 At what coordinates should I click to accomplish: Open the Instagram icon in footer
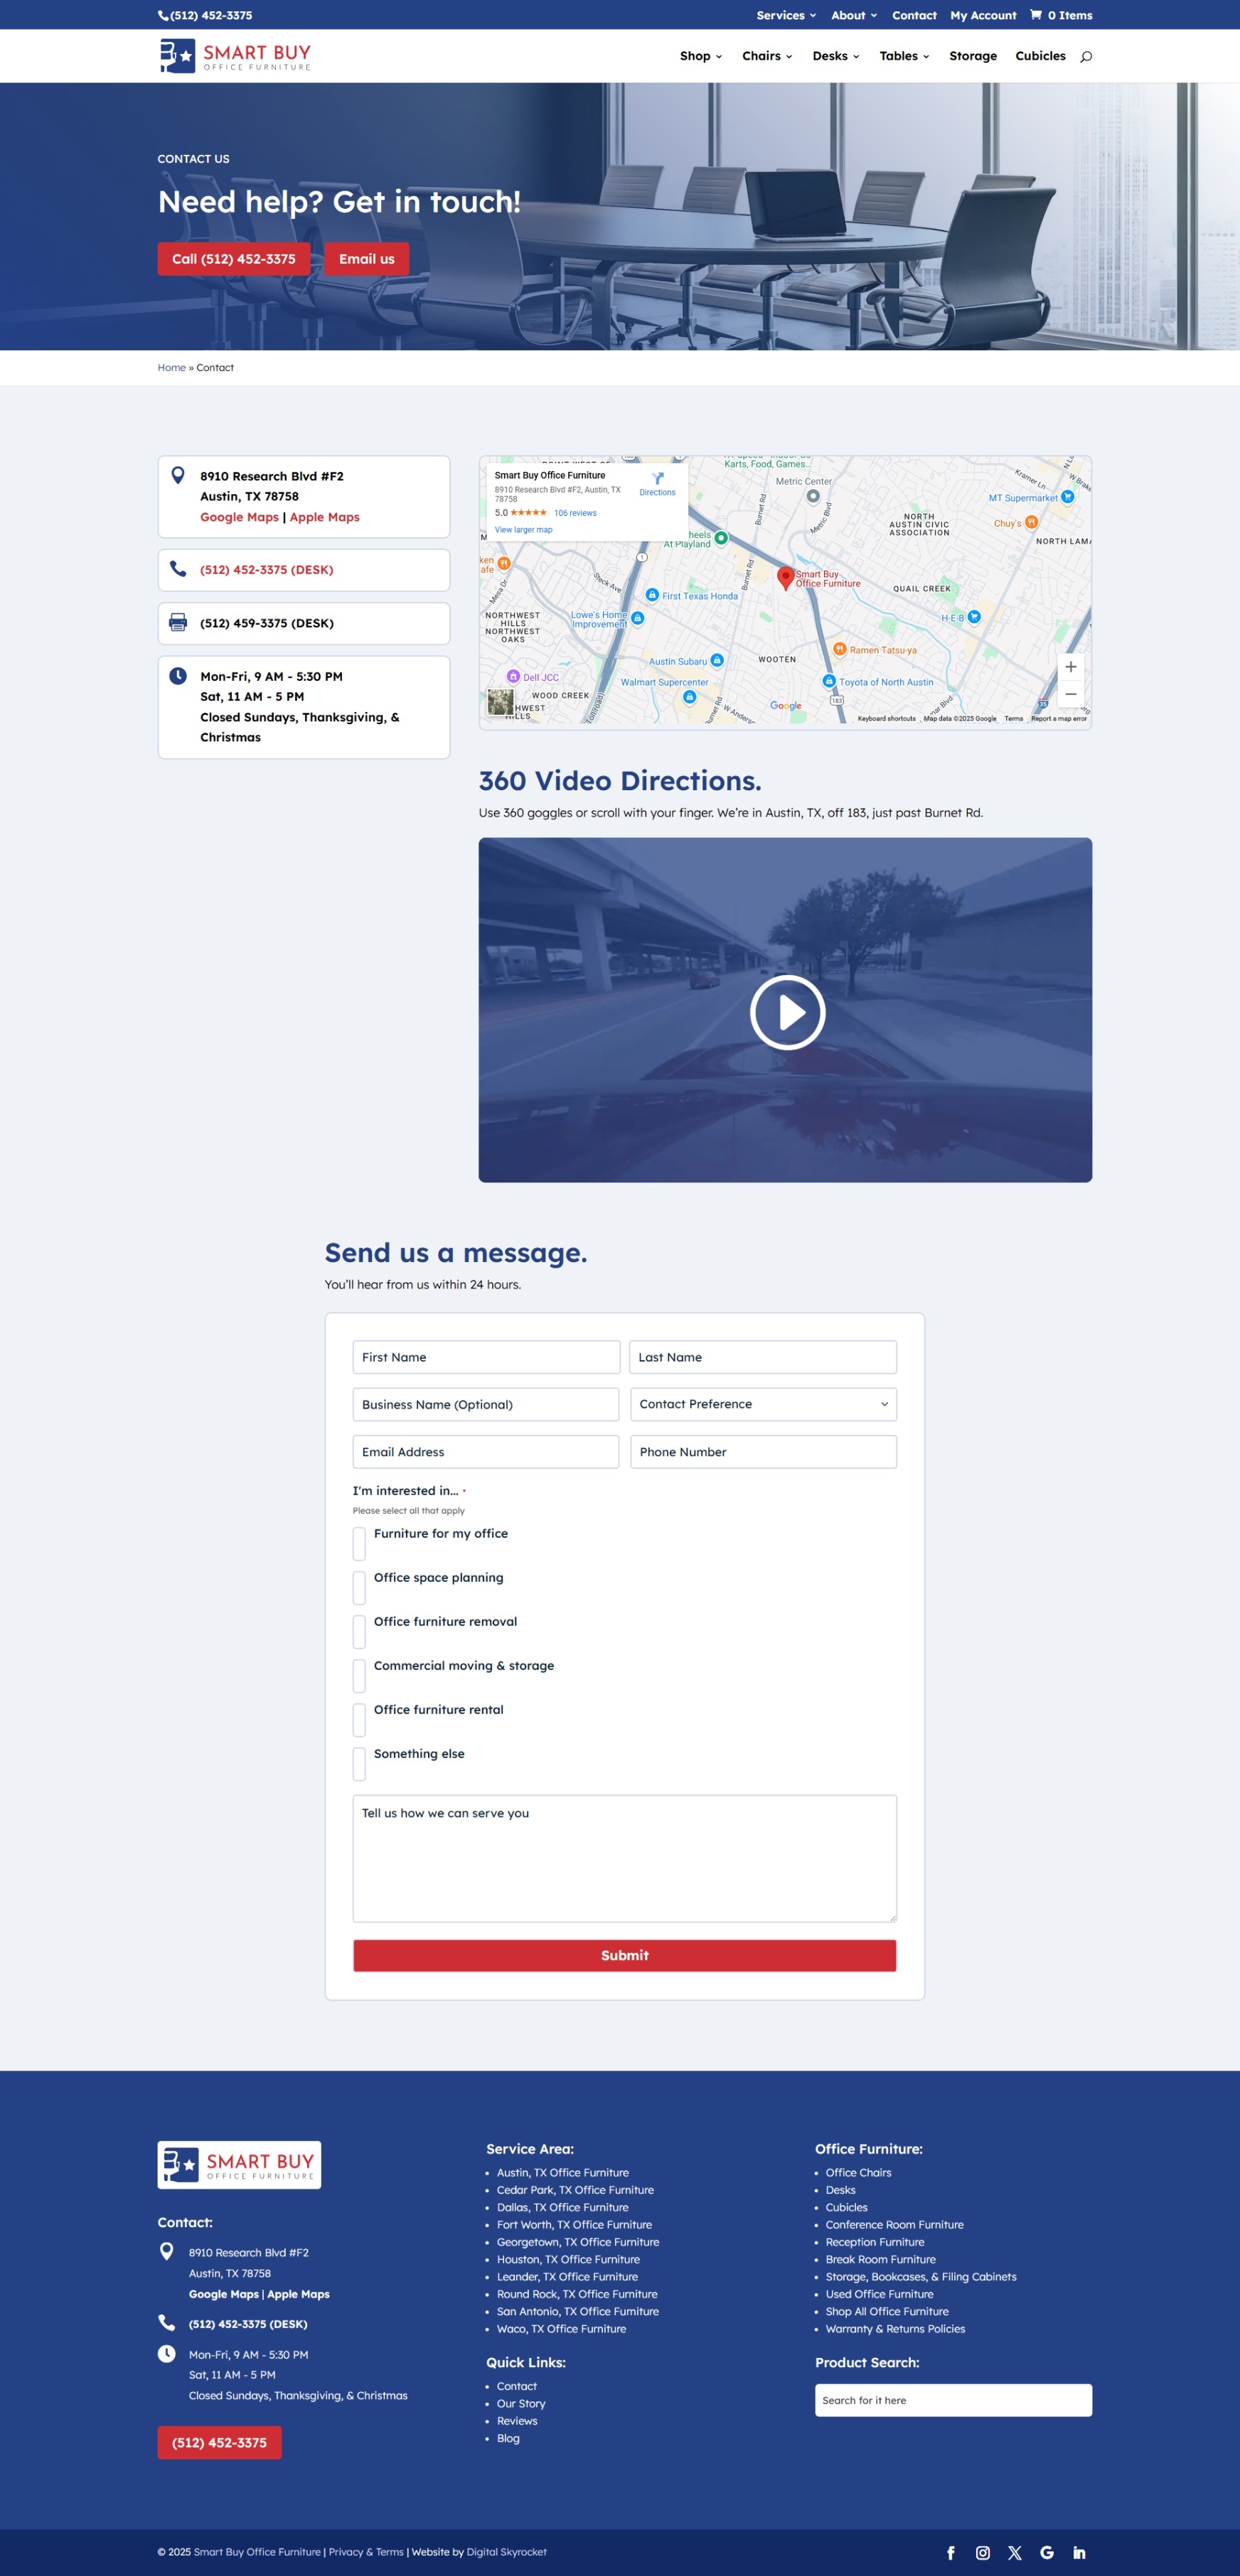tap(982, 2552)
